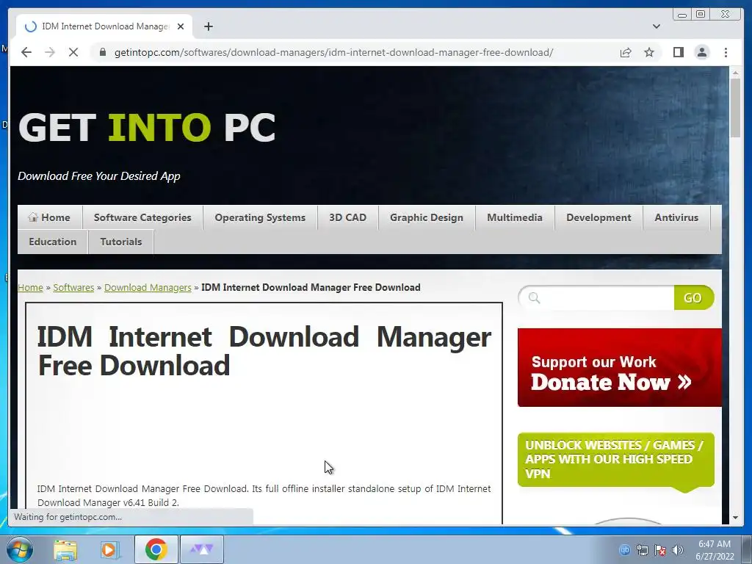Click the page scrollbar thumb
The height and width of the screenshot is (564, 752).
(734, 108)
